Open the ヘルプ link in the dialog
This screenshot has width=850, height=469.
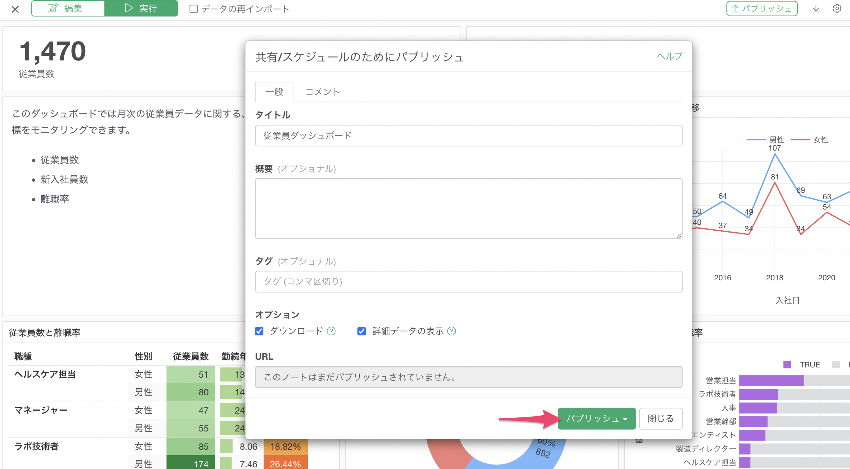[669, 56]
